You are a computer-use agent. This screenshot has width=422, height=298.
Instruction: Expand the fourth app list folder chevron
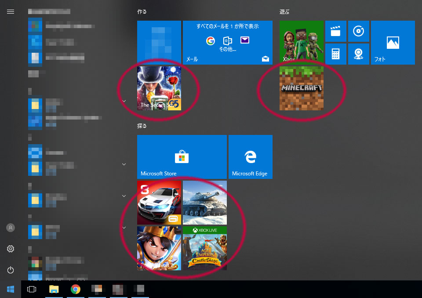(124, 228)
